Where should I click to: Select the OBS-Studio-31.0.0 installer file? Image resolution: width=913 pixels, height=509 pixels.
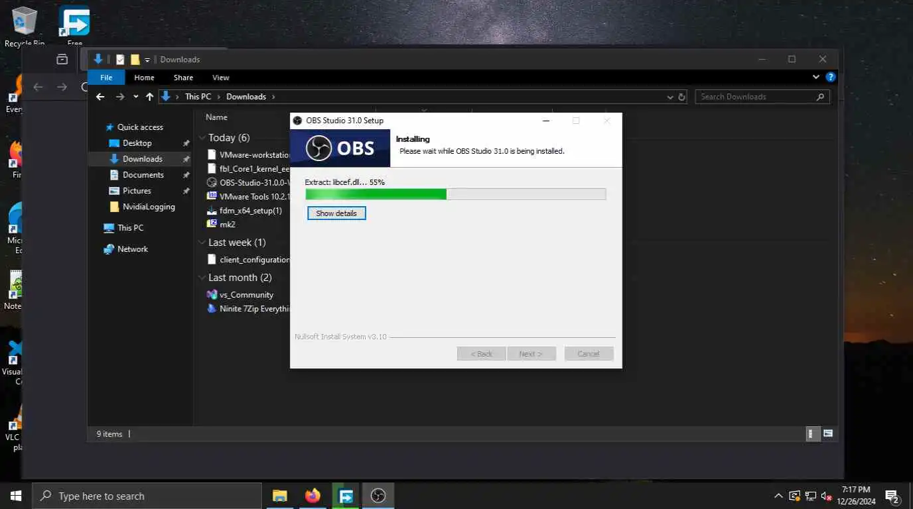[249, 182]
